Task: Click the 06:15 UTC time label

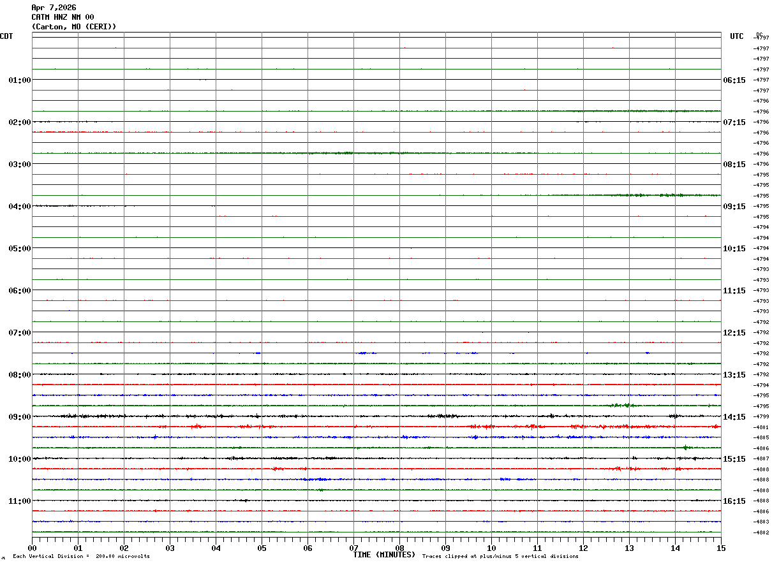Action: coord(734,80)
